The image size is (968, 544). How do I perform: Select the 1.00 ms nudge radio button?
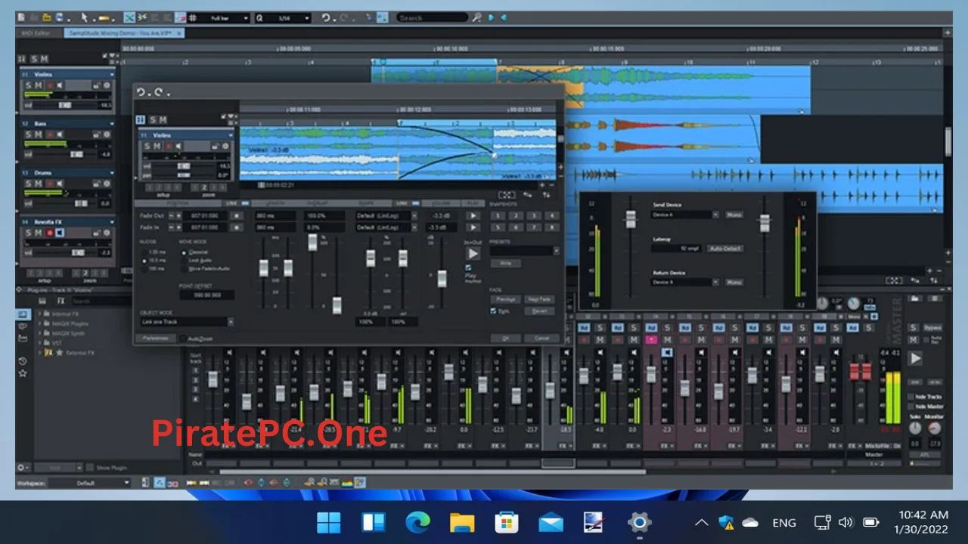tap(144, 252)
